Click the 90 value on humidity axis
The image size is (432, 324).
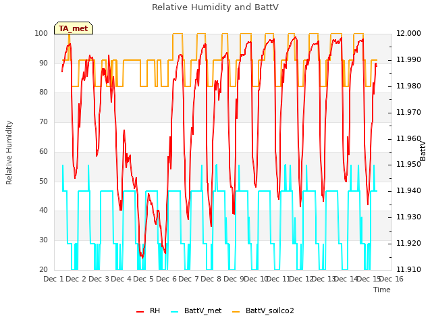pos(43,63)
